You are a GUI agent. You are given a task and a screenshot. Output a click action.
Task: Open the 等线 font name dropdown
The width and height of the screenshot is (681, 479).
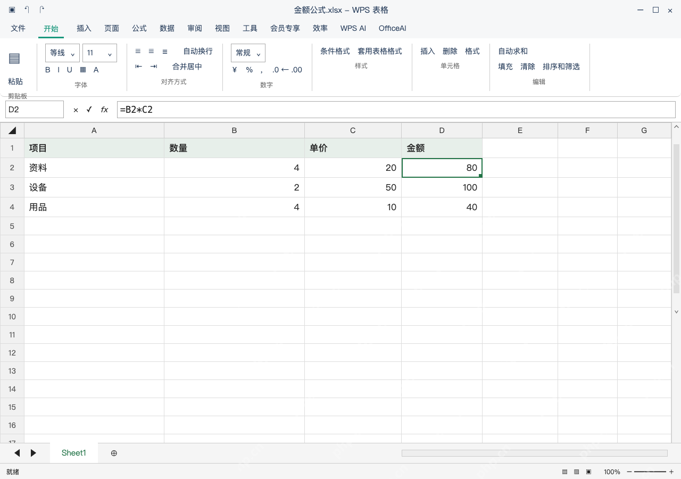pos(62,53)
